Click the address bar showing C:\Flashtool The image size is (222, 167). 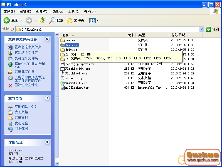tap(107, 29)
